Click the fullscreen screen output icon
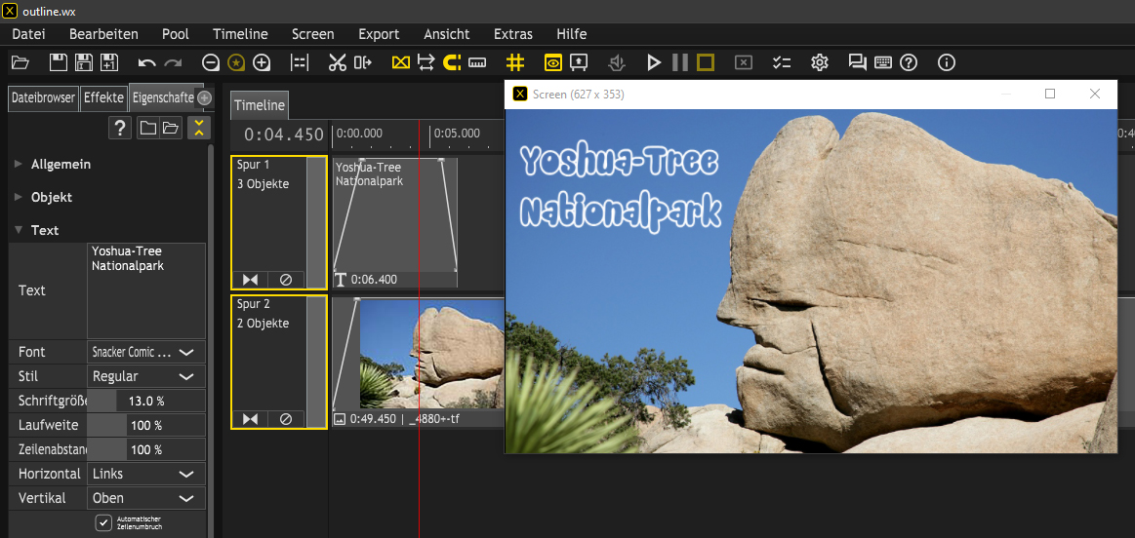 579,63
